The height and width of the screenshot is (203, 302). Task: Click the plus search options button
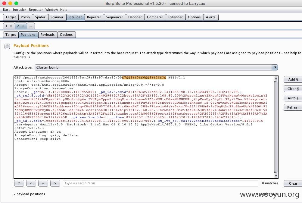pos(43,183)
